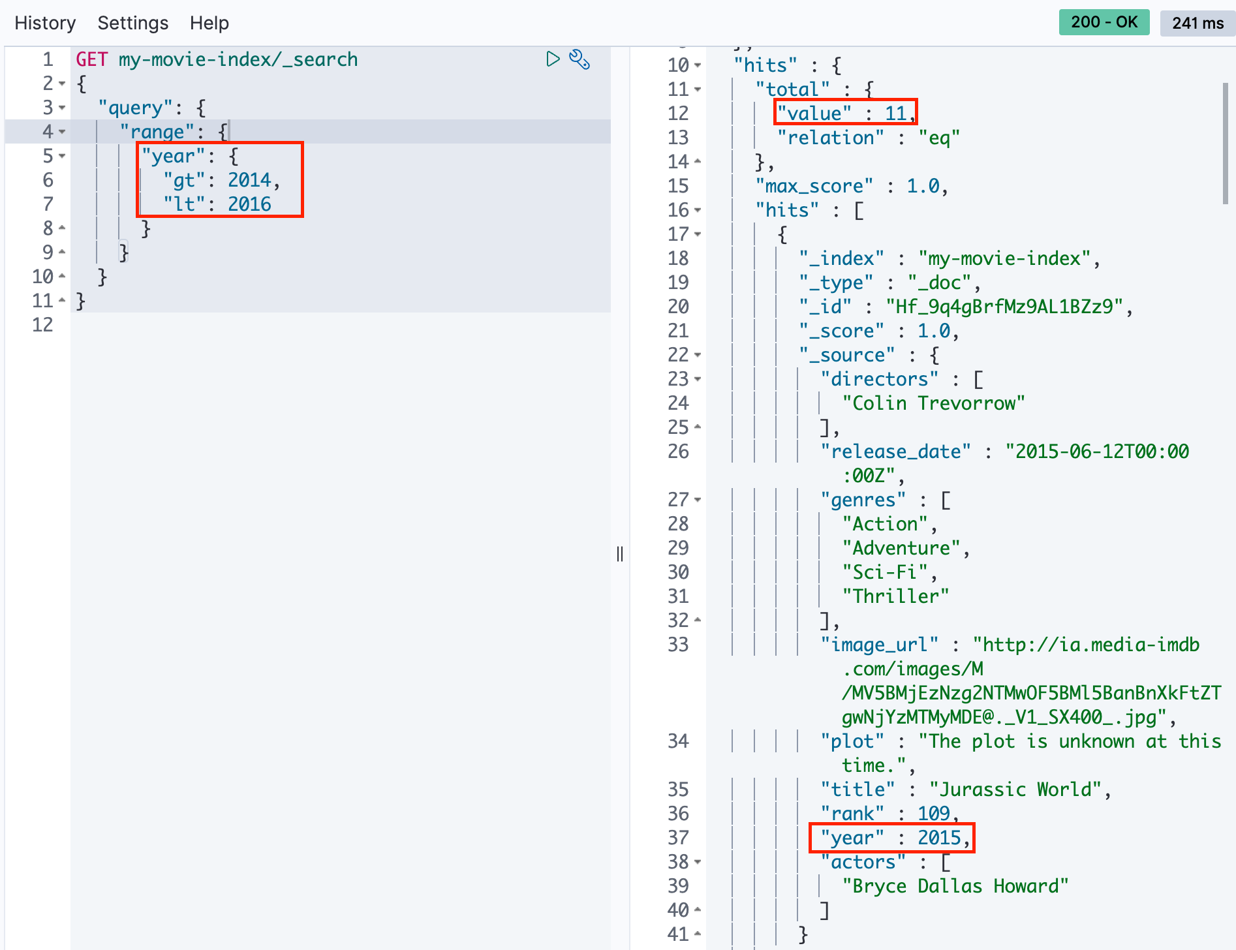Screen dimensions: 1236x950
Task: Click "title" : "Jurassic World" line
Action: [x=966, y=789]
